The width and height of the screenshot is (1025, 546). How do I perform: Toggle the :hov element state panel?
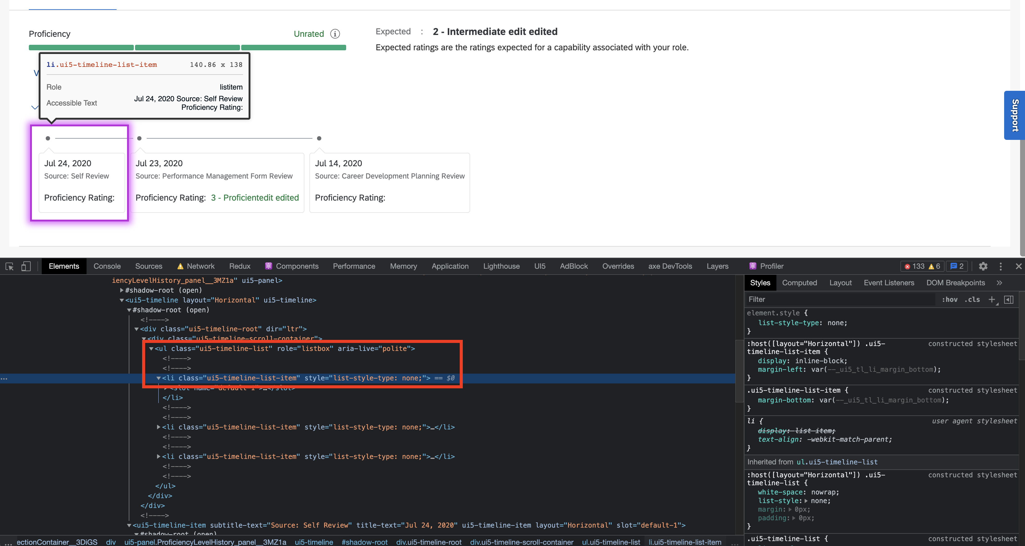tap(950, 299)
